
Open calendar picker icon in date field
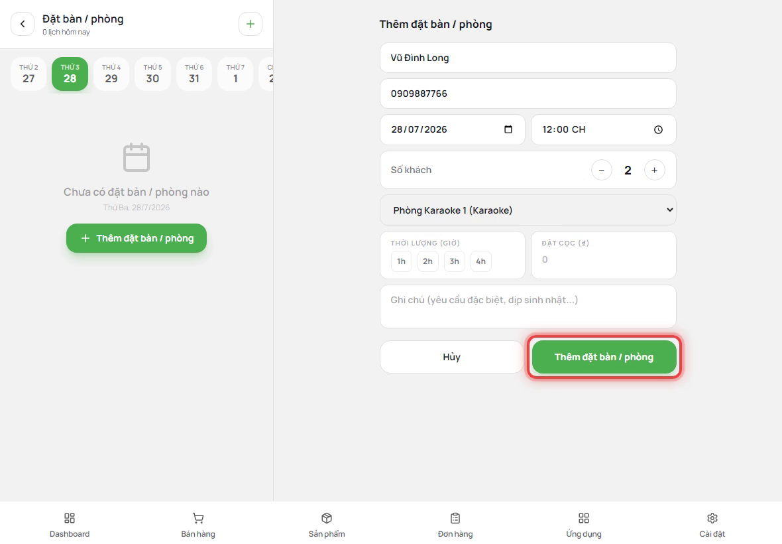point(508,129)
